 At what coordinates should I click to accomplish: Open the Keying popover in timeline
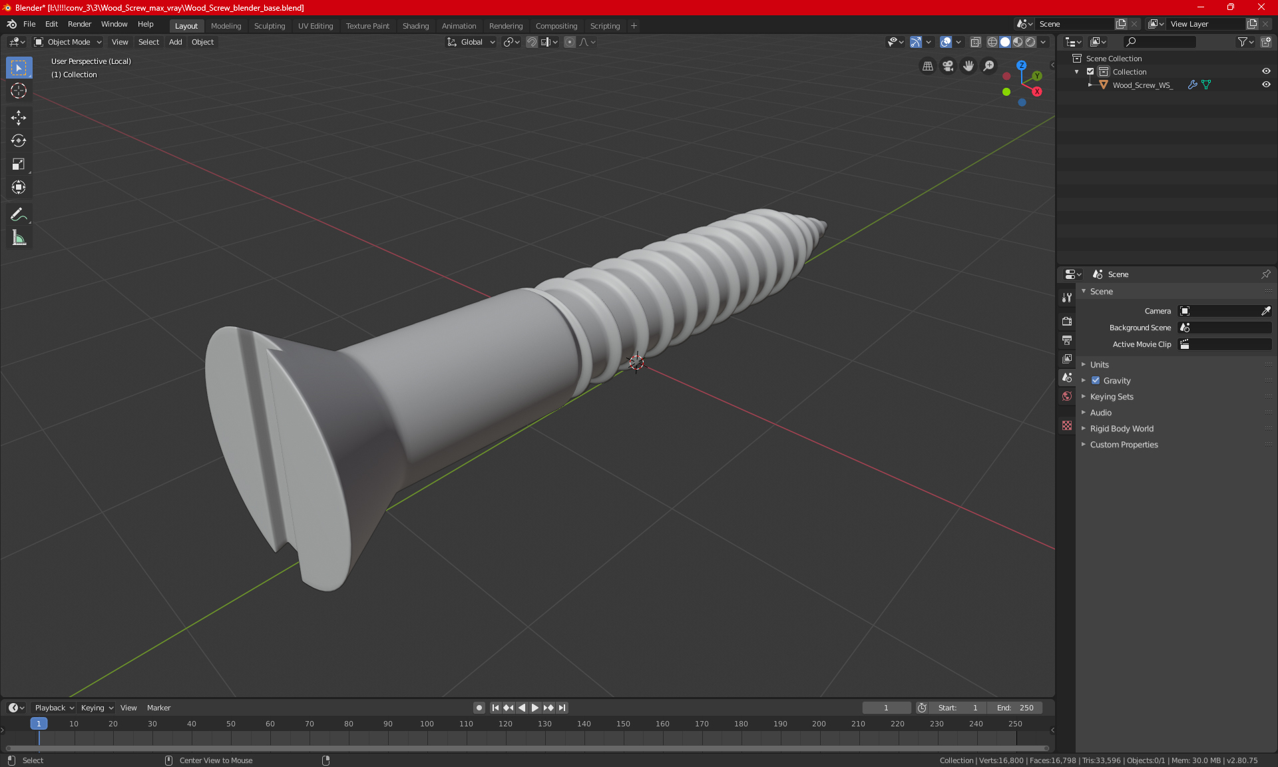coord(97,708)
